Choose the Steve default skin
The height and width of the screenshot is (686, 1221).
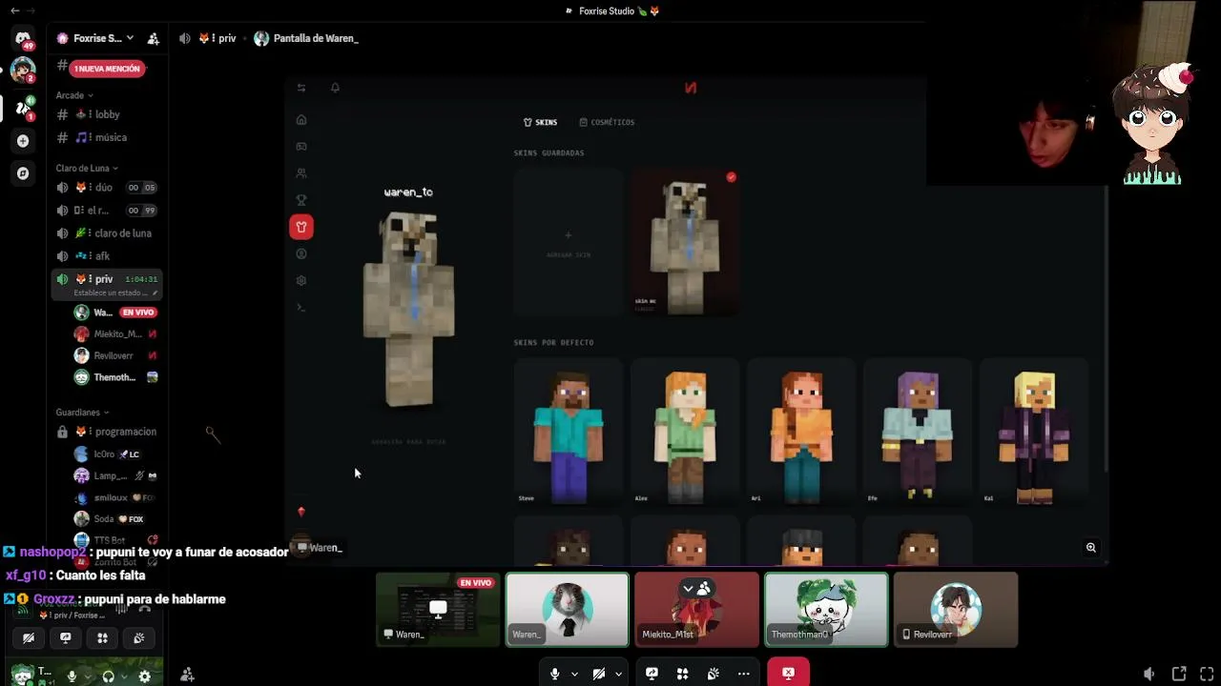click(569, 432)
